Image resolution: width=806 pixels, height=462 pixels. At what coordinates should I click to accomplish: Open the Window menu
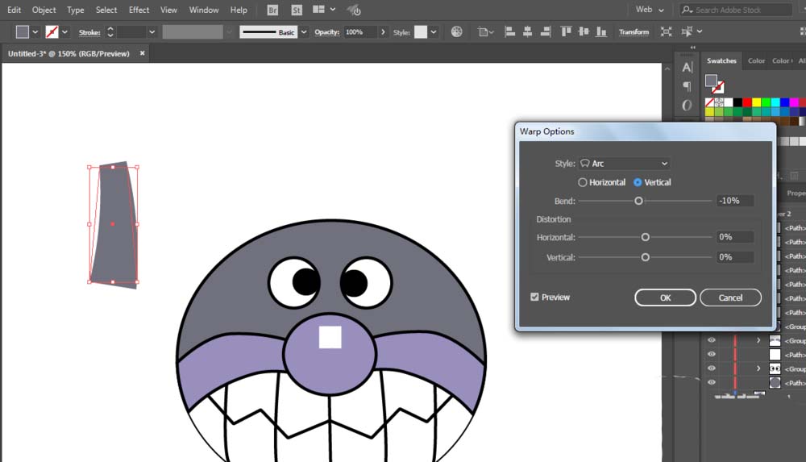pyautogui.click(x=204, y=10)
